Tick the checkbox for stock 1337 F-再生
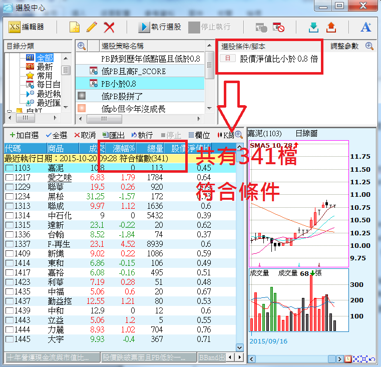 pos(10,244)
